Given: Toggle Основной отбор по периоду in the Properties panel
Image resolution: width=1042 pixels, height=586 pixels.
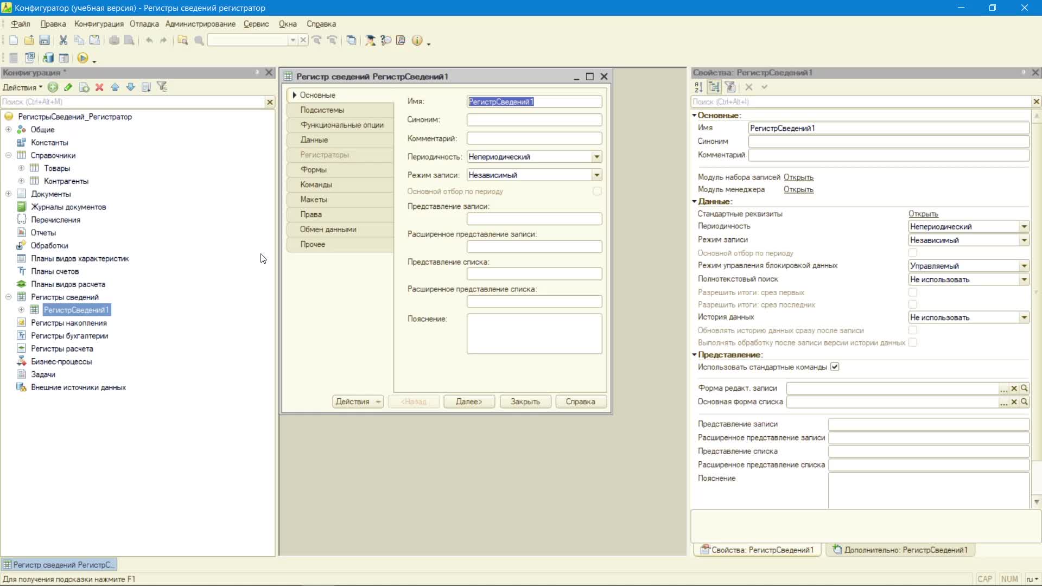Looking at the screenshot, I should pyautogui.click(x=913, y=253).
